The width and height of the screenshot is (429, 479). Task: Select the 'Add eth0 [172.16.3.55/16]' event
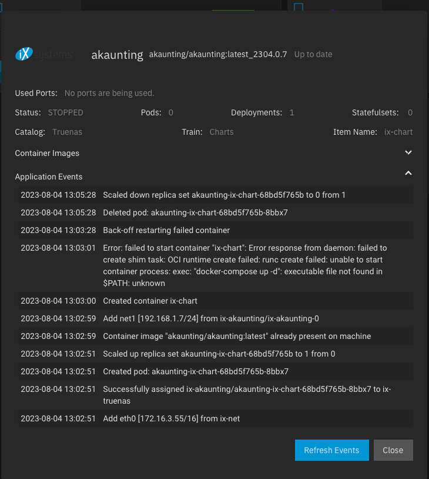[216, 419]
